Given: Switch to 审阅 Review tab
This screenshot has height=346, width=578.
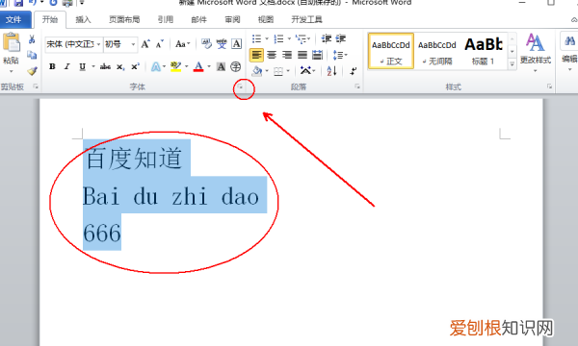Looking at the screenshot, I should click(x=232, y=19).
